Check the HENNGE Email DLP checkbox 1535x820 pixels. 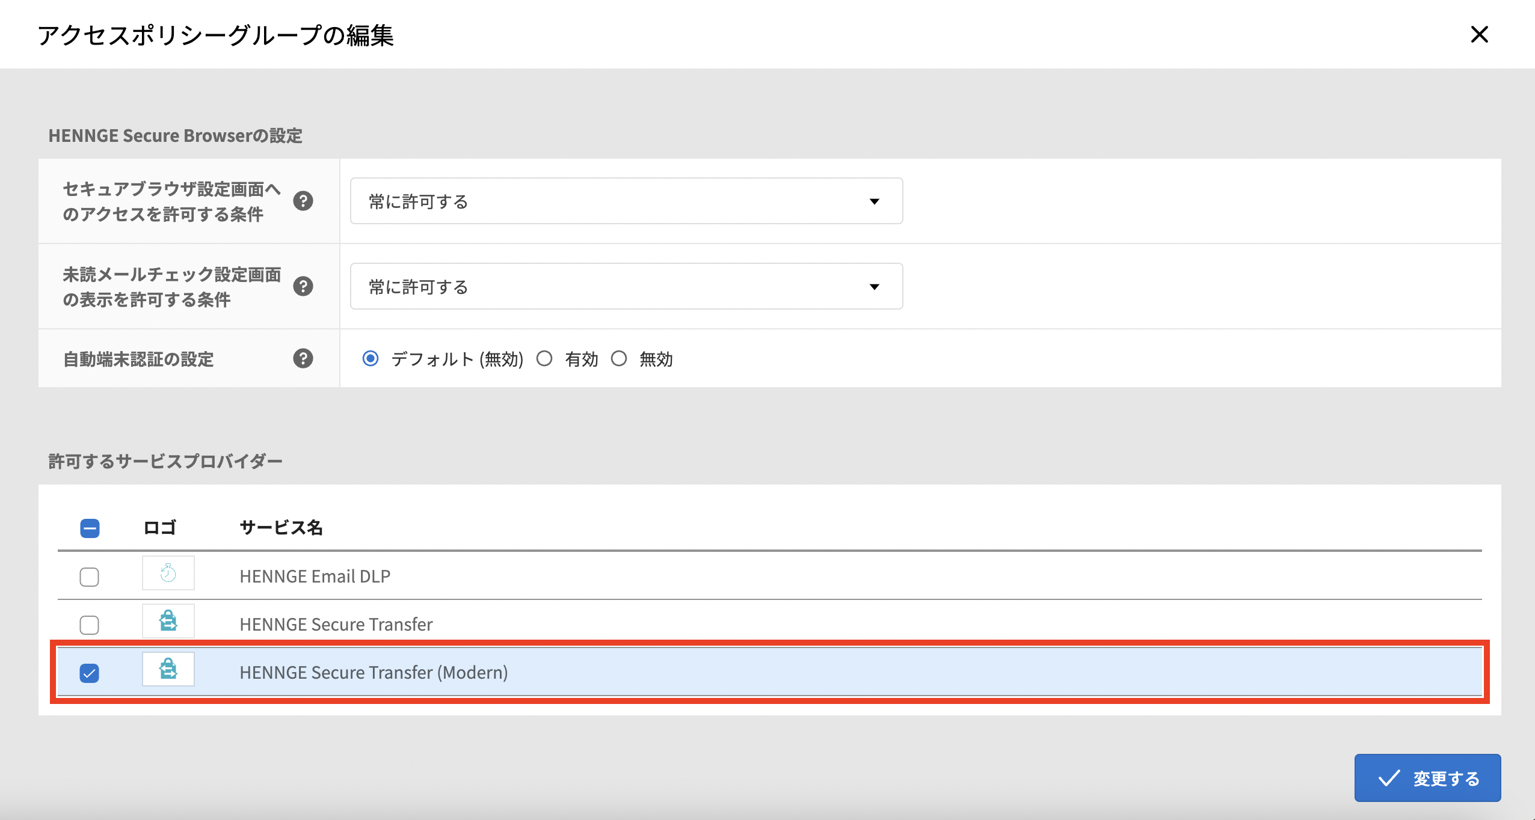coord(90,577)
